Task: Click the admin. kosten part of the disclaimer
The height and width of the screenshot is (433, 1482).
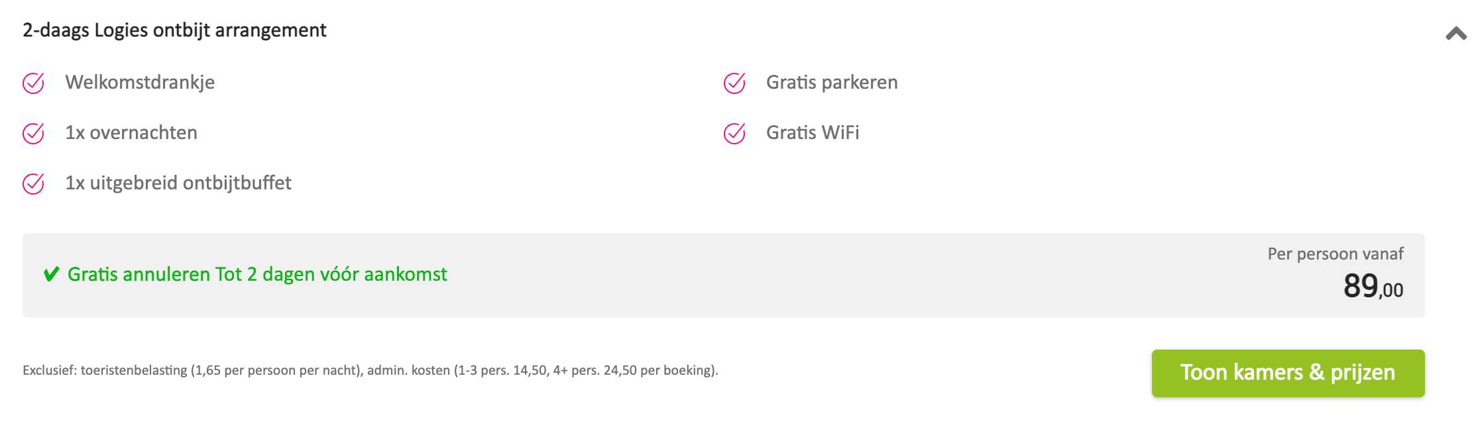Action: [x=408, y=370]
